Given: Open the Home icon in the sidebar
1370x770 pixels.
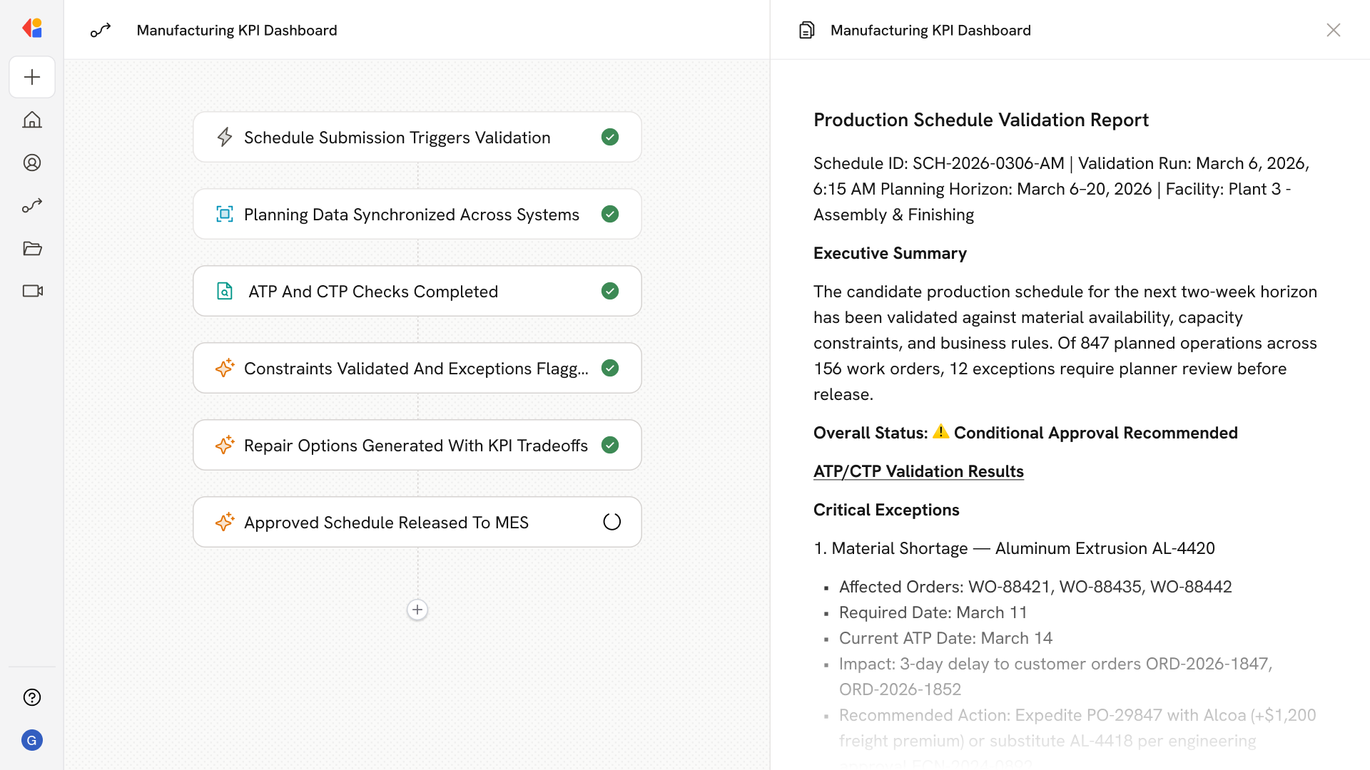Looking at the screenshot, I should tap(32, 120).
